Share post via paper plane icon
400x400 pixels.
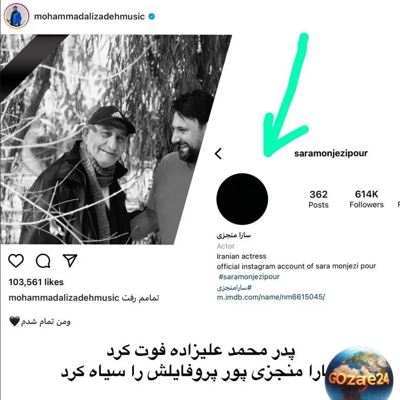click(70, 260)
